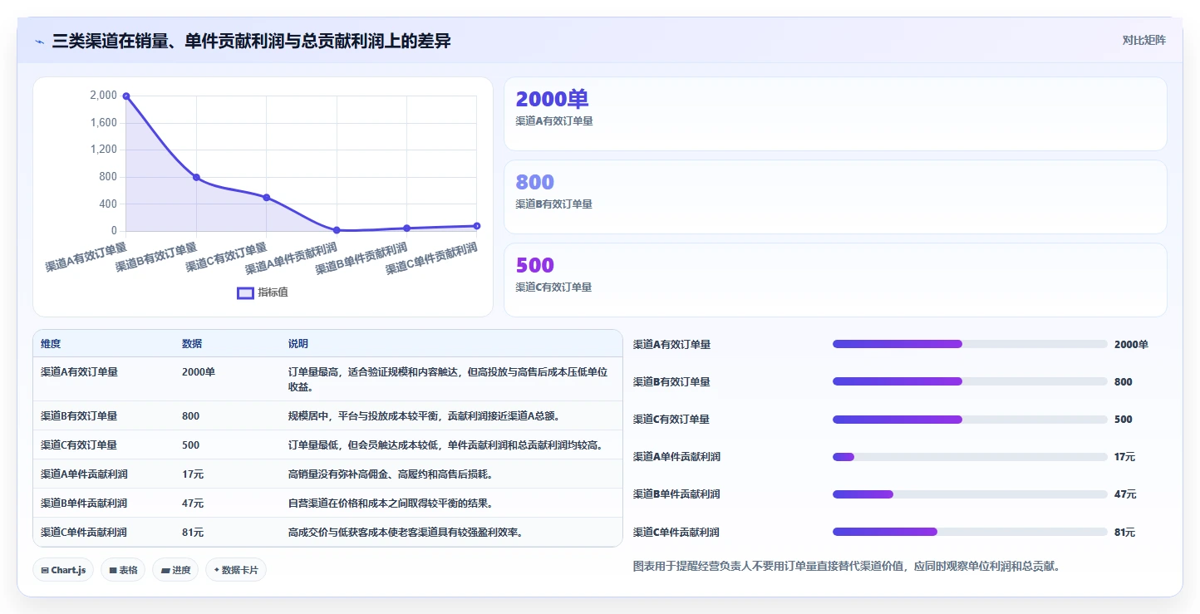Click description starting 订单量最高

[448, 379]
